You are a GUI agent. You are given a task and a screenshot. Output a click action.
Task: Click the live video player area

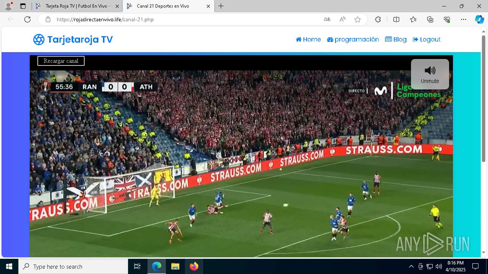[241, 164]
